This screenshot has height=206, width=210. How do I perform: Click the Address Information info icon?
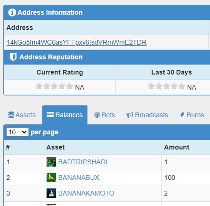click(12, 12)
